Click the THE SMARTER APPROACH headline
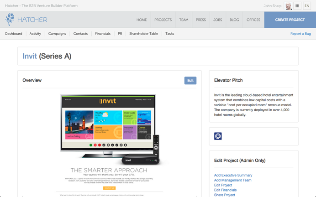 [x=109, y=170]
